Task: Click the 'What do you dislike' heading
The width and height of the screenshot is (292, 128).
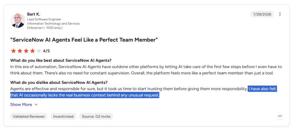Action: (59, 82)
